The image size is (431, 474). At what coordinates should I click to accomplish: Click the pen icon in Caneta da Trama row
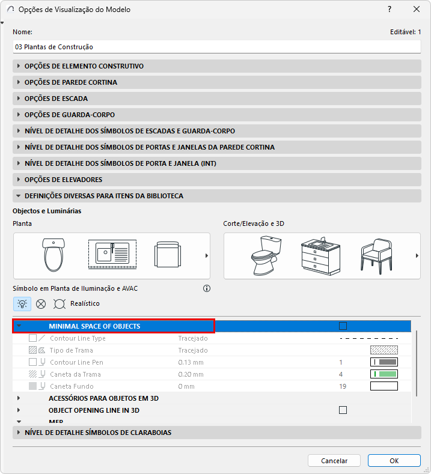click(43, 374)
